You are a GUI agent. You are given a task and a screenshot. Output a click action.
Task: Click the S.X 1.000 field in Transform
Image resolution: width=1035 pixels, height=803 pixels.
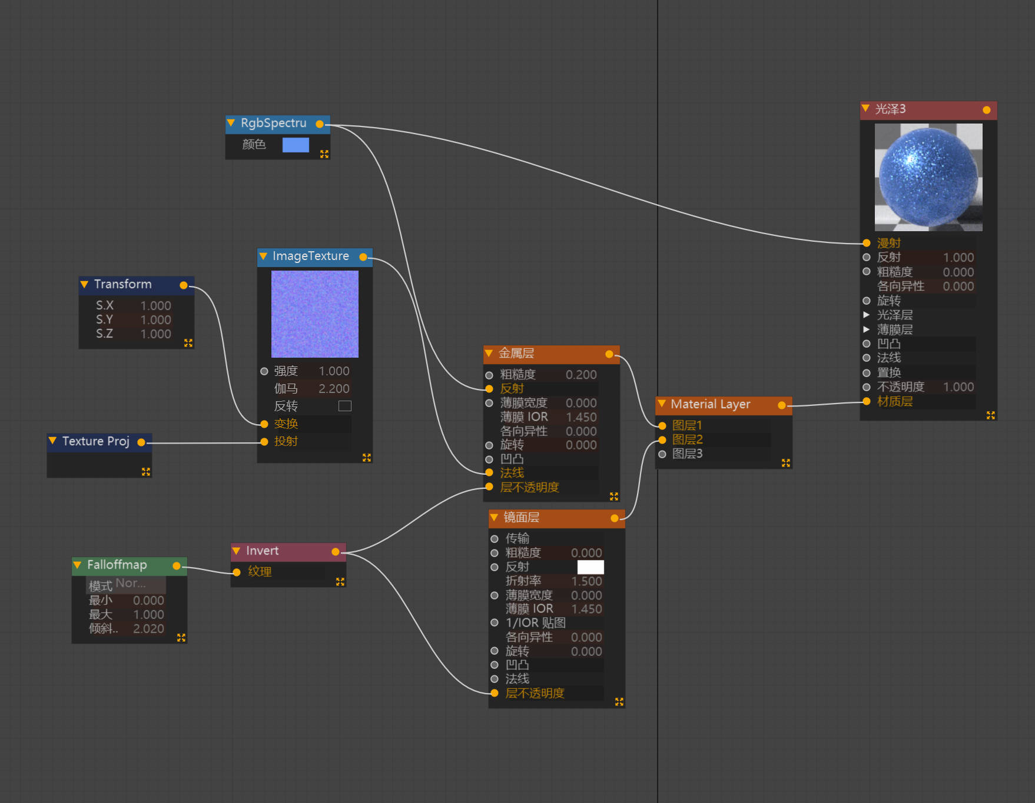(x=134, y=306)
